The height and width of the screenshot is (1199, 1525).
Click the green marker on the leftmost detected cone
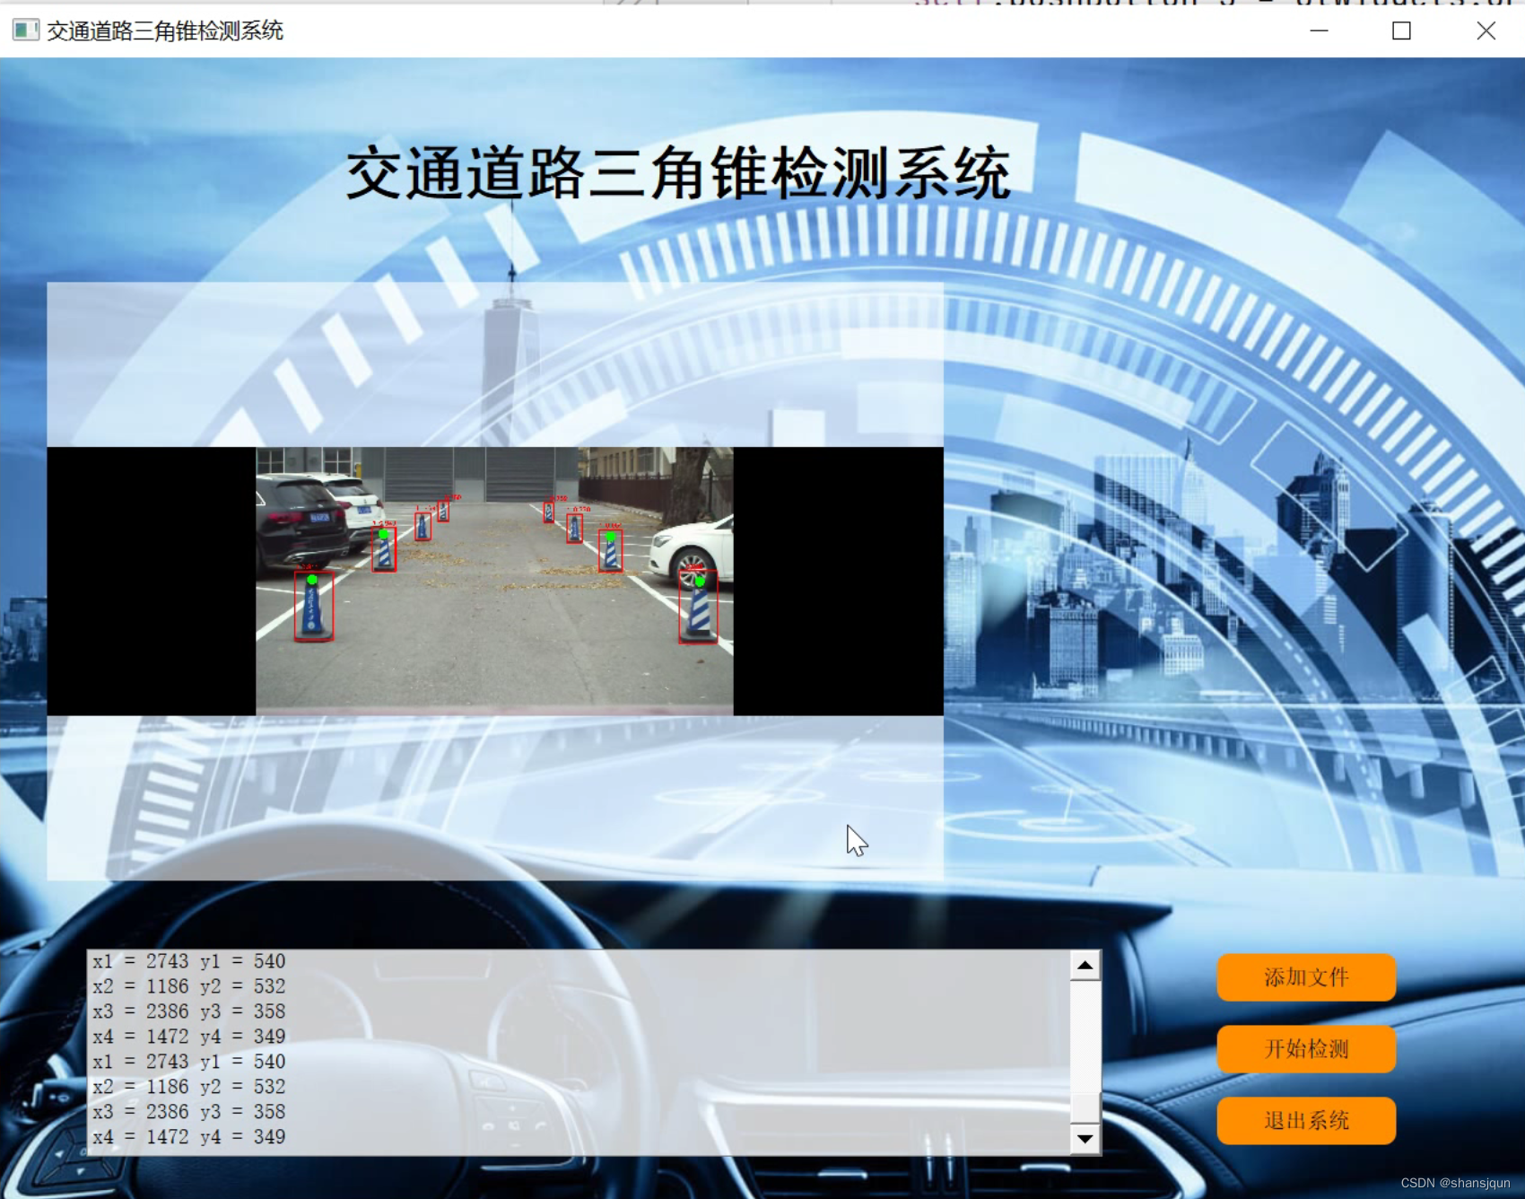click(311, 579)
